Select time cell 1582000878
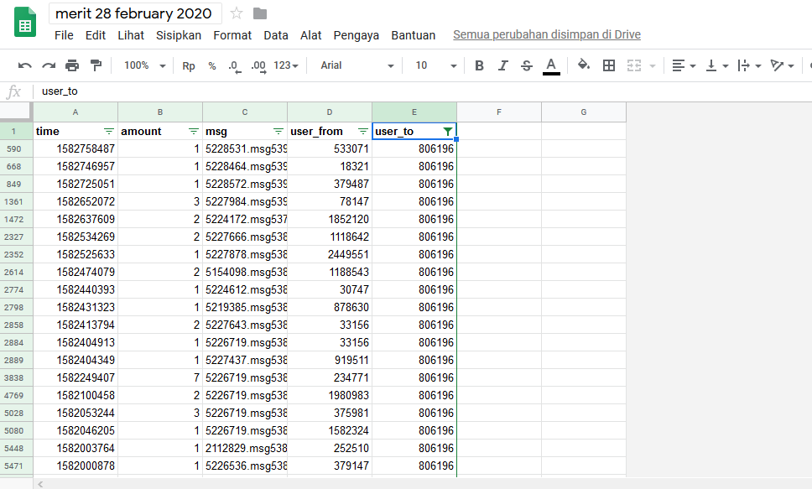Screen dimensions: 812x489 75,466
